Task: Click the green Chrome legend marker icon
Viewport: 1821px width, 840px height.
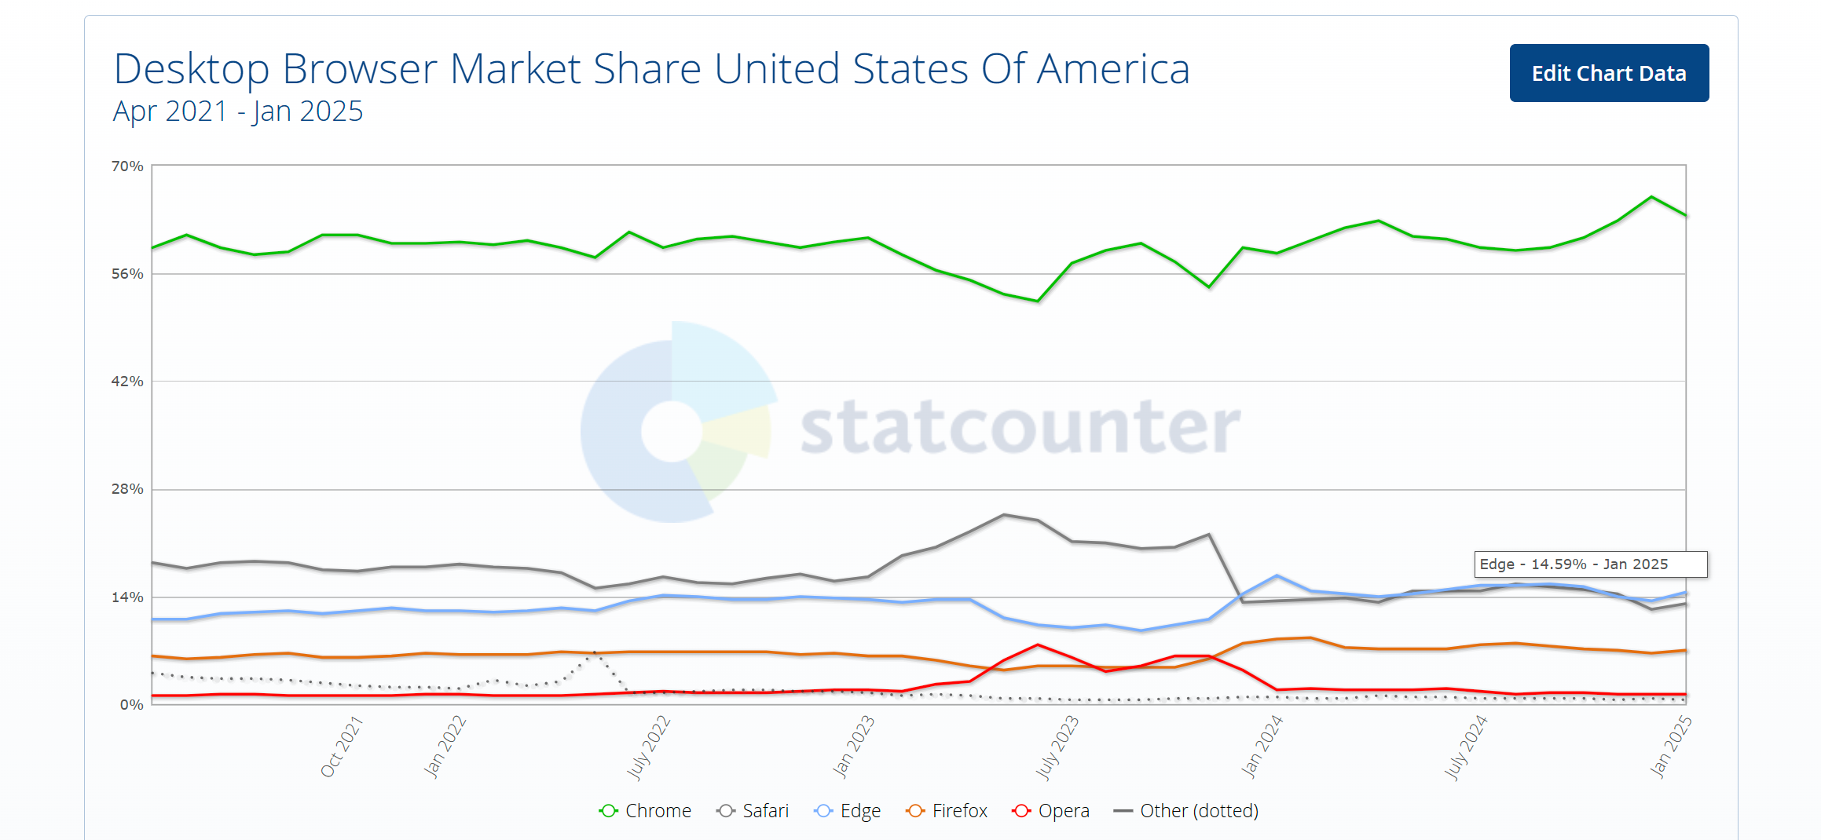Action: click(x=609, y=811)
